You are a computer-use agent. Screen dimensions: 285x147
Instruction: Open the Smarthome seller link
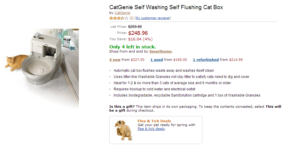pos(160,51)
